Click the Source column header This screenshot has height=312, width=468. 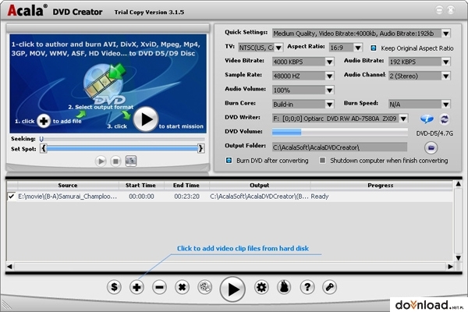coord(67,186)
